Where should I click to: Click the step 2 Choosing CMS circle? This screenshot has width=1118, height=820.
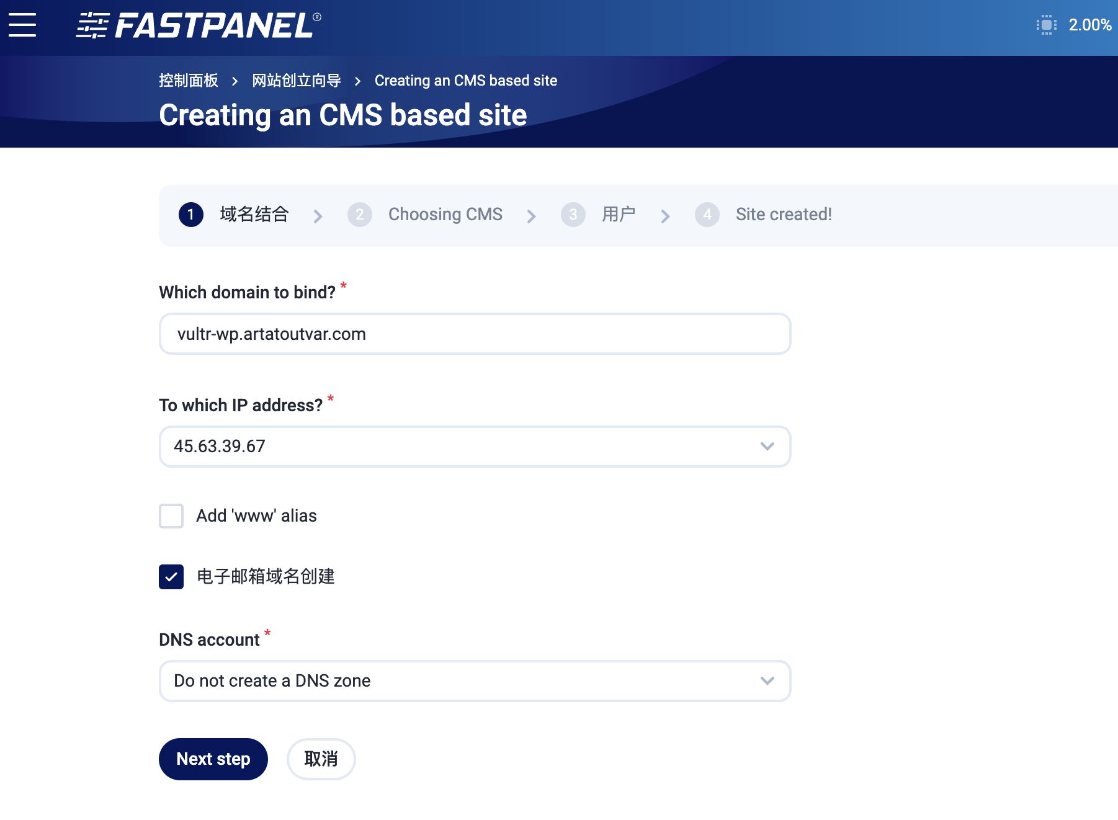(x=360, y=215)
